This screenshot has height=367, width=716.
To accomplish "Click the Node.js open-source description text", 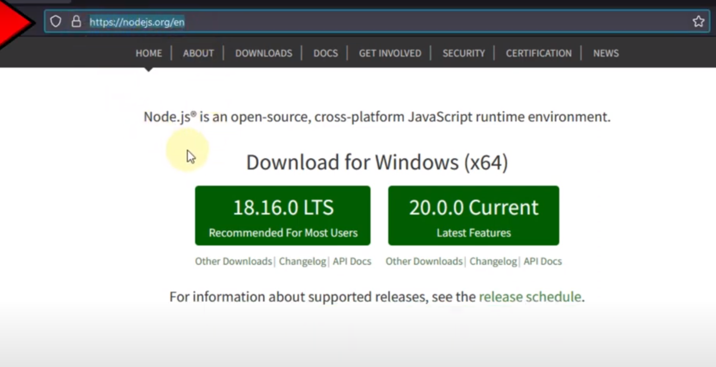I will pyautogui.click(x=377, y=117).
